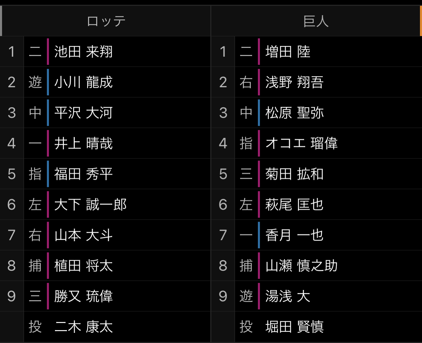The width and height of the screenshot is (422, 343).
Task: Click Giants cleanup オコエ 瑠偉
Action: coord(301,144)
